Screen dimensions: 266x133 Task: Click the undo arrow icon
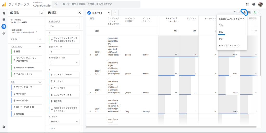coord(235,12)
